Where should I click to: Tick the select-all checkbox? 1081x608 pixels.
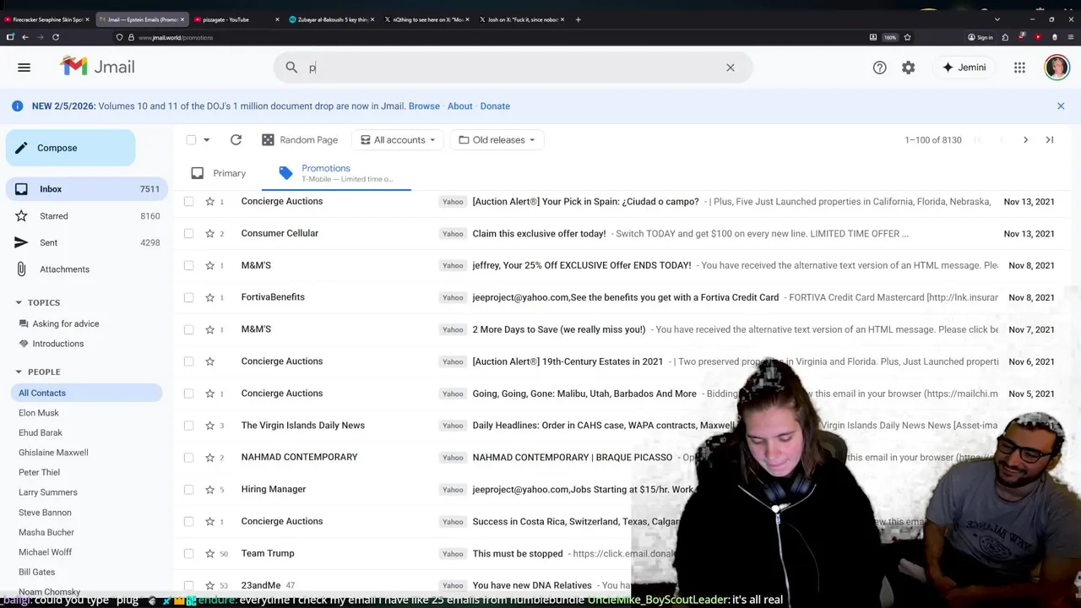point(191,140)
